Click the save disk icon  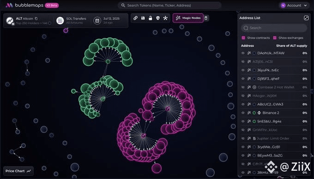[143, 18]
